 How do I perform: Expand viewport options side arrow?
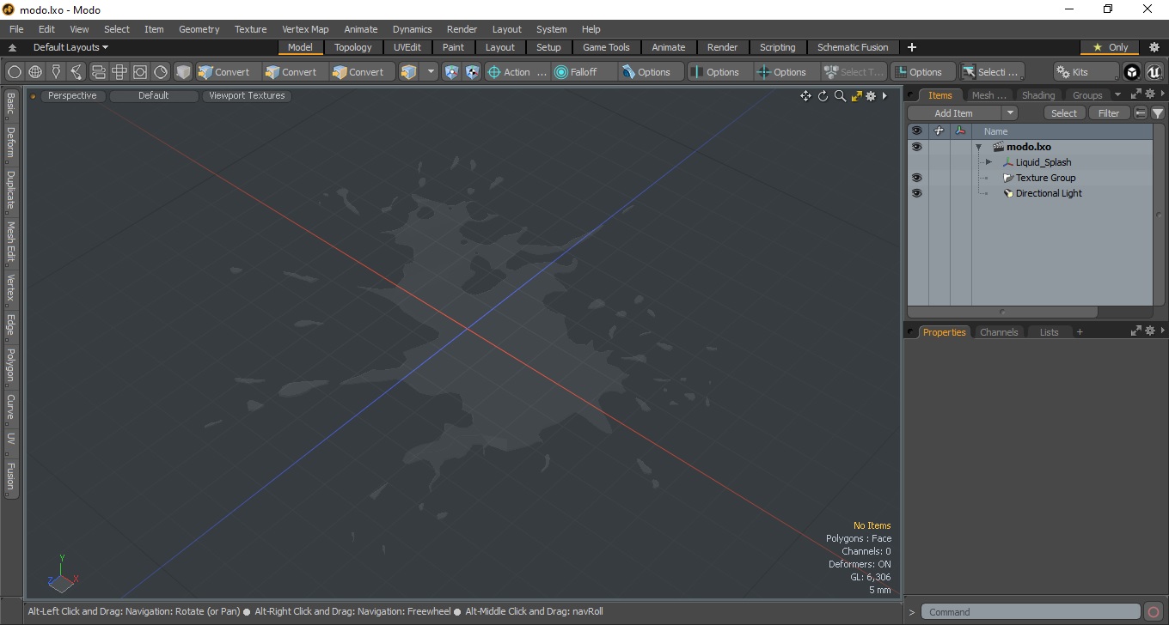tap(884, 96)
